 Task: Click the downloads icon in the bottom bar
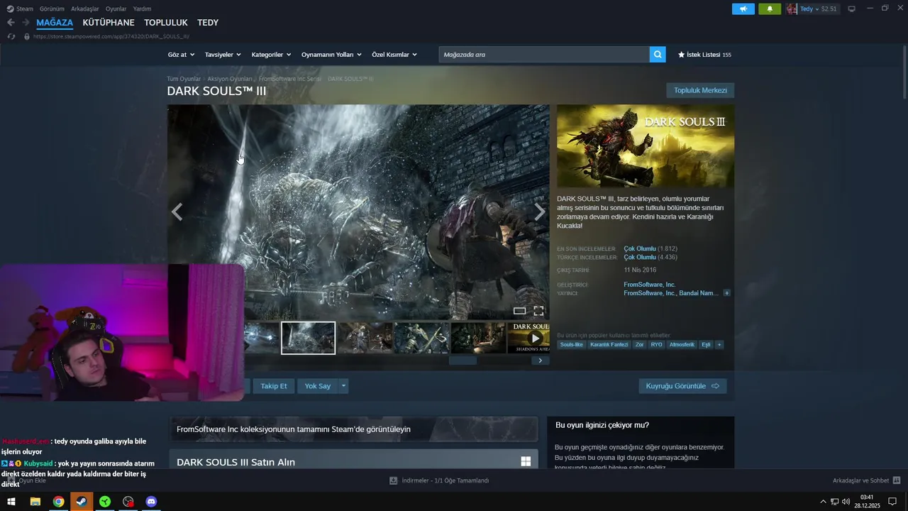point(393,480)
